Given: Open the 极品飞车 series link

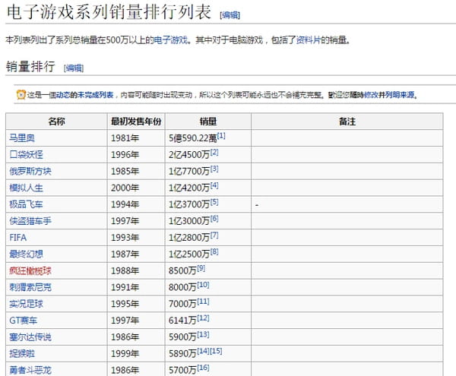Looking at the screenshot, I should tap(26, 204).
